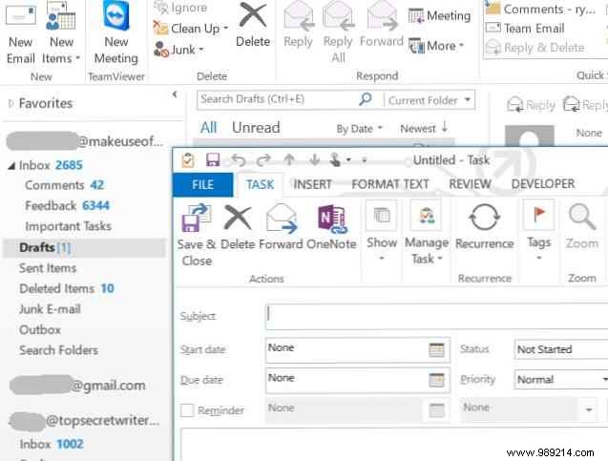The image size is (608, 461).
Task: Switch to the INSERT ribbon tab
Action: [x=312, y=184]
